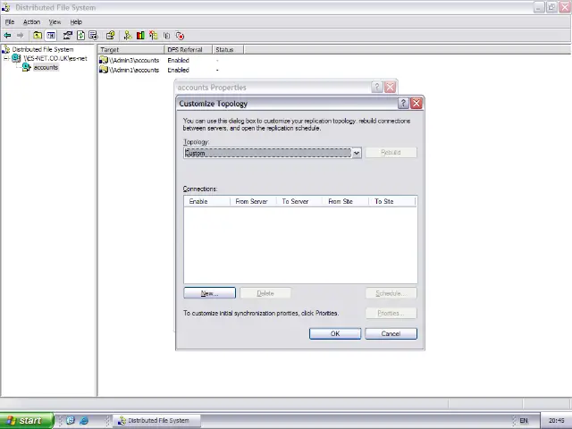Open the File menu

[x=10, y=21]
